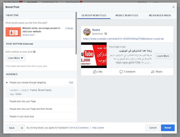Screen dimensions: 180x137
Task: Open the Learn More button-type dropdown
Action: pos(15,58)
